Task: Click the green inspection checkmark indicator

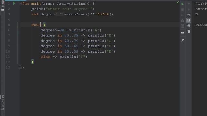Action: point(178,2)
